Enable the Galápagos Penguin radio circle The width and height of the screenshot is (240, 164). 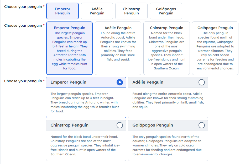click(x=202, y=125)
